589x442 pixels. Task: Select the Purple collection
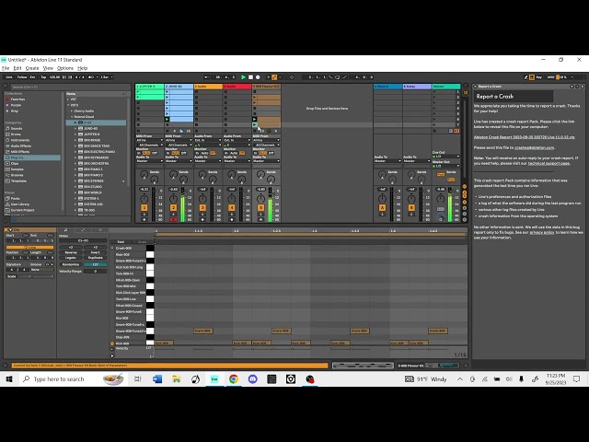coord(16,105)
